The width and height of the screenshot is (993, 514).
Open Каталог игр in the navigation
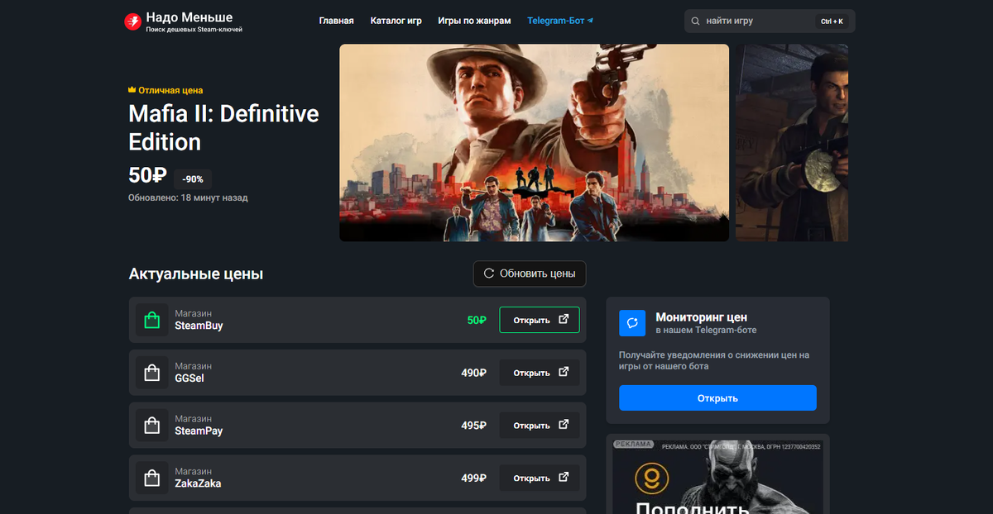(x=396, y=21)
